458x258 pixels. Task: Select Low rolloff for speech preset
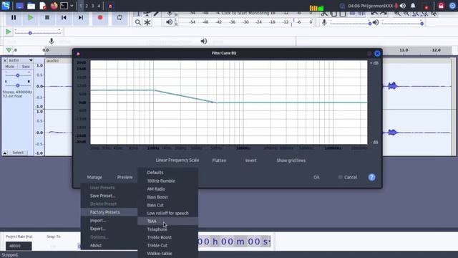[x=167, y=214]
